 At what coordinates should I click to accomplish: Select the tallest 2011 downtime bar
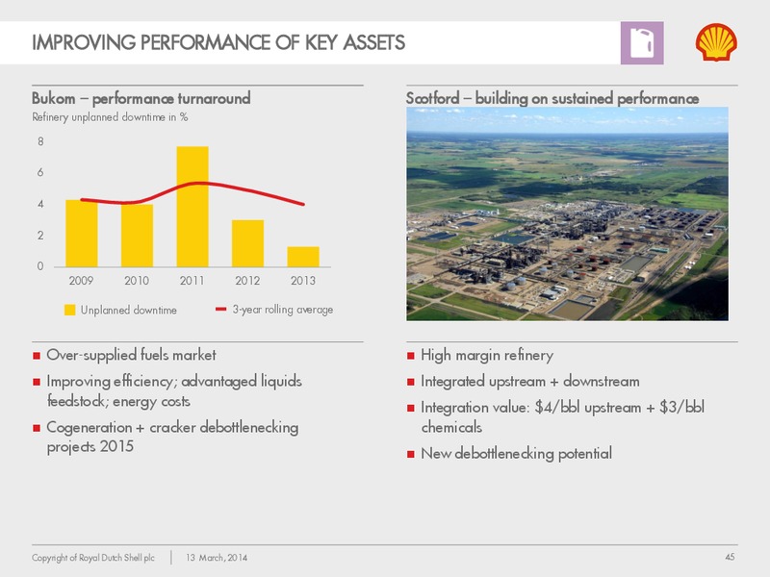(192, 207)
